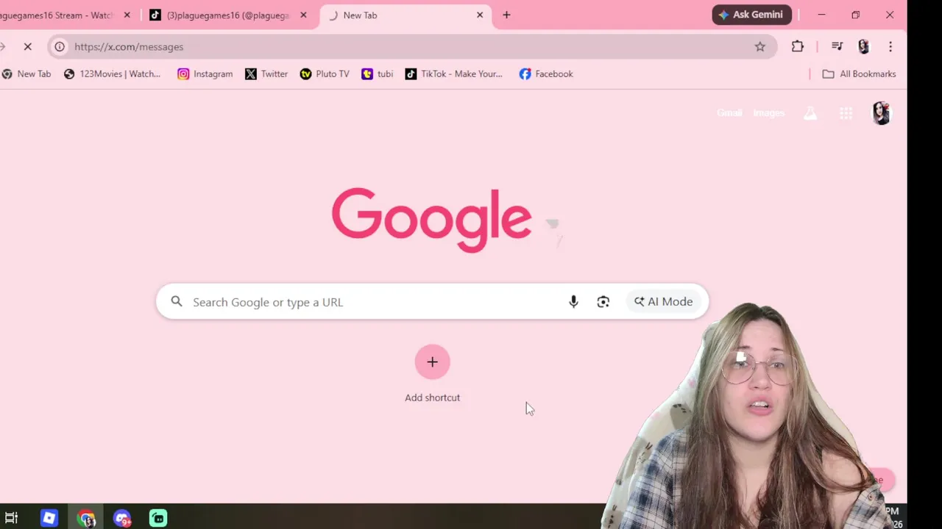This screenshot has width=942, height=529.
Task: Open Pluto TV bookmark
Action: pos(325,73)
